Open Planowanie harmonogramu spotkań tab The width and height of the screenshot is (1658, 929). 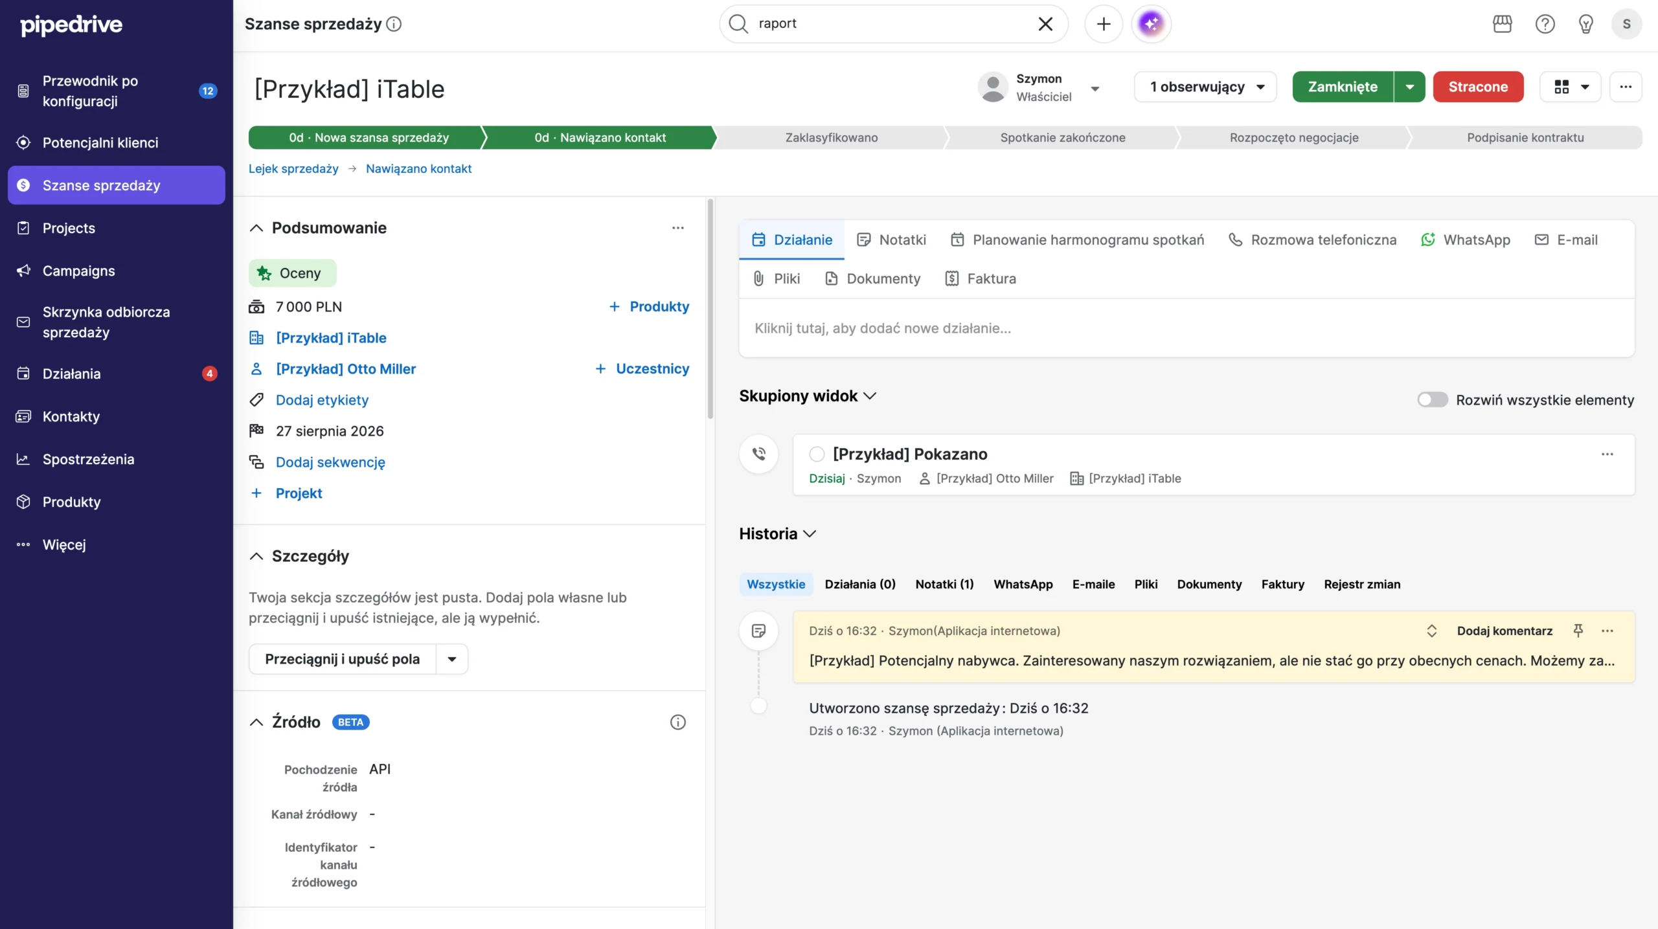point(1077,240)
